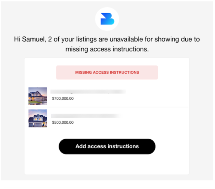The height and width of the screenshot is (189, 215).
Task: Click the horizontal rule beneath the email body
Action: click(x=107, y=187)
